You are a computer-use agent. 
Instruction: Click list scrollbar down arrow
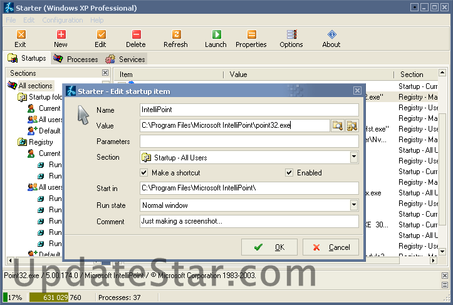tap(442, 252)
